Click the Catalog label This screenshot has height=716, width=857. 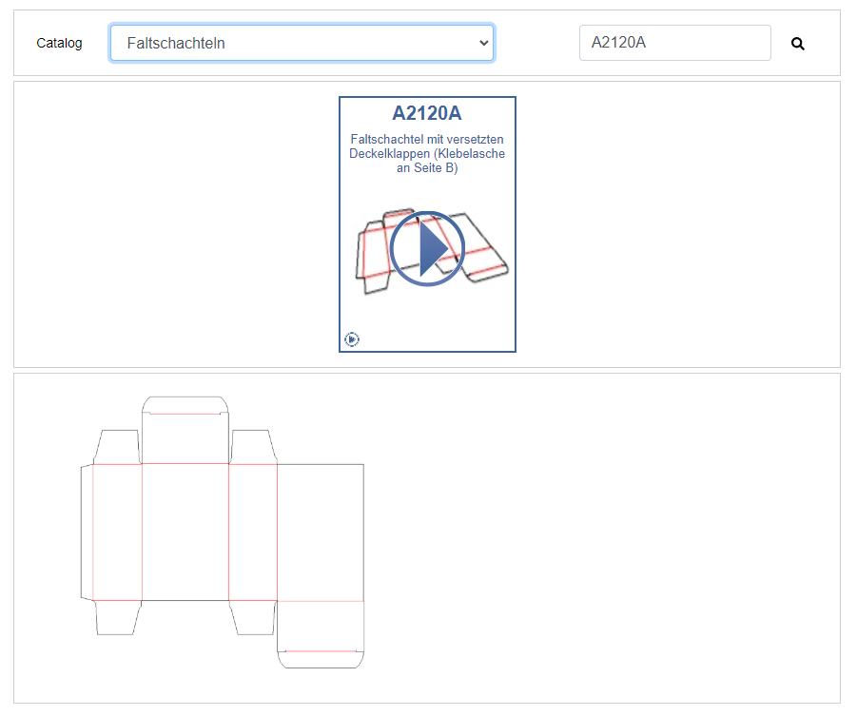coord(59,43)
